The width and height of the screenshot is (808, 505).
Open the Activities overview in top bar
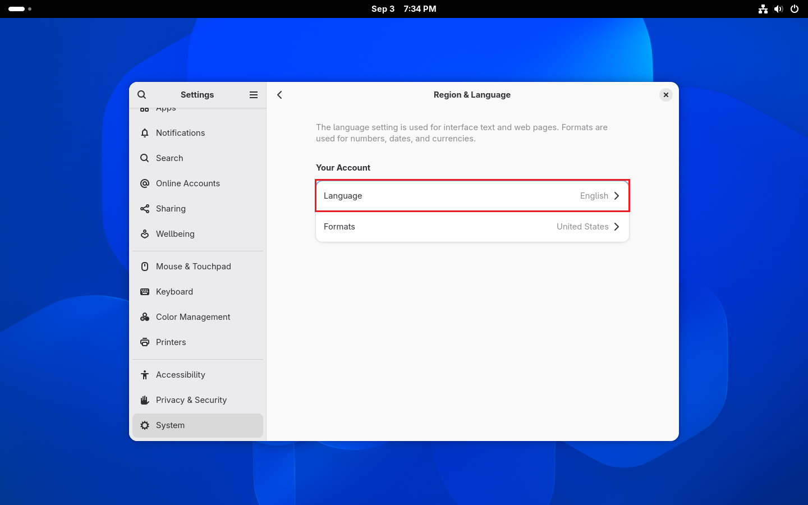[x=20, y=9]
